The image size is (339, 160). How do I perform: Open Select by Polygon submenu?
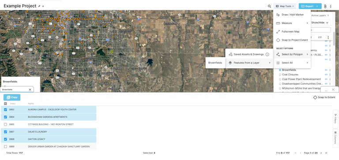[x=292, y=54]
